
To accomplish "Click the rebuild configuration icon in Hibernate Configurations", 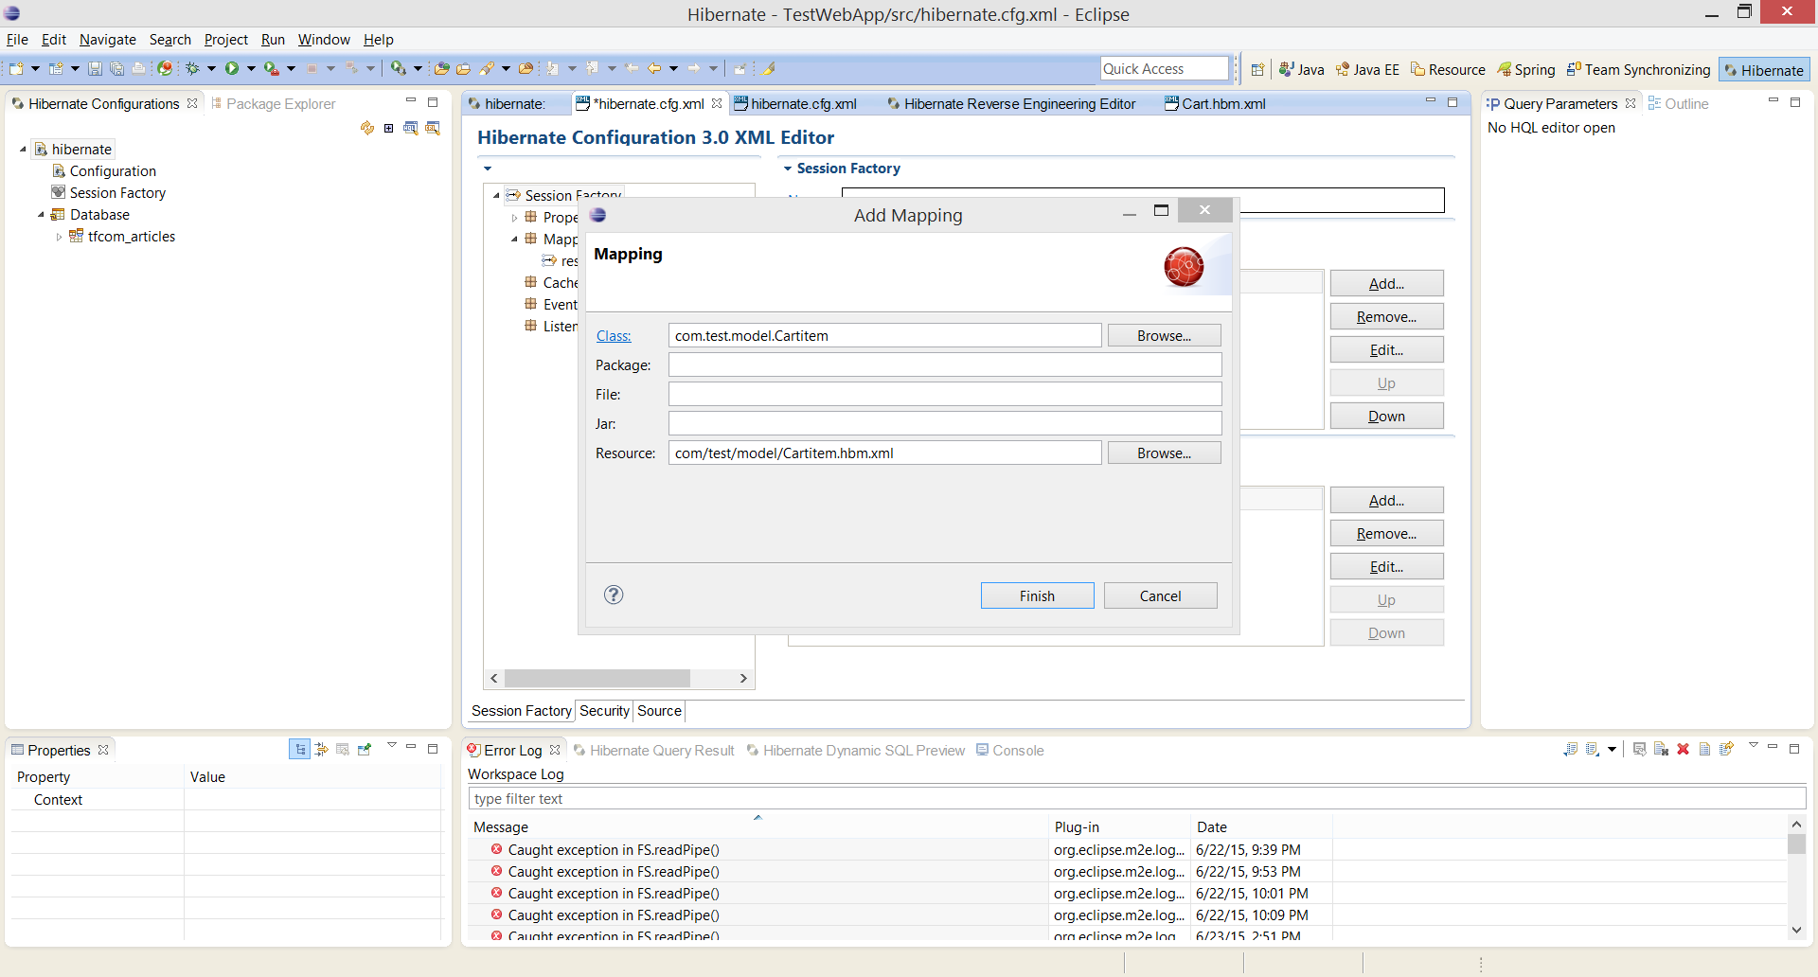I will (x=367, y=128).
